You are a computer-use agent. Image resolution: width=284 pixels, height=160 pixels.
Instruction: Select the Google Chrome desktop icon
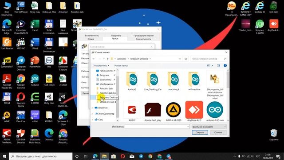tap(21, 82)
